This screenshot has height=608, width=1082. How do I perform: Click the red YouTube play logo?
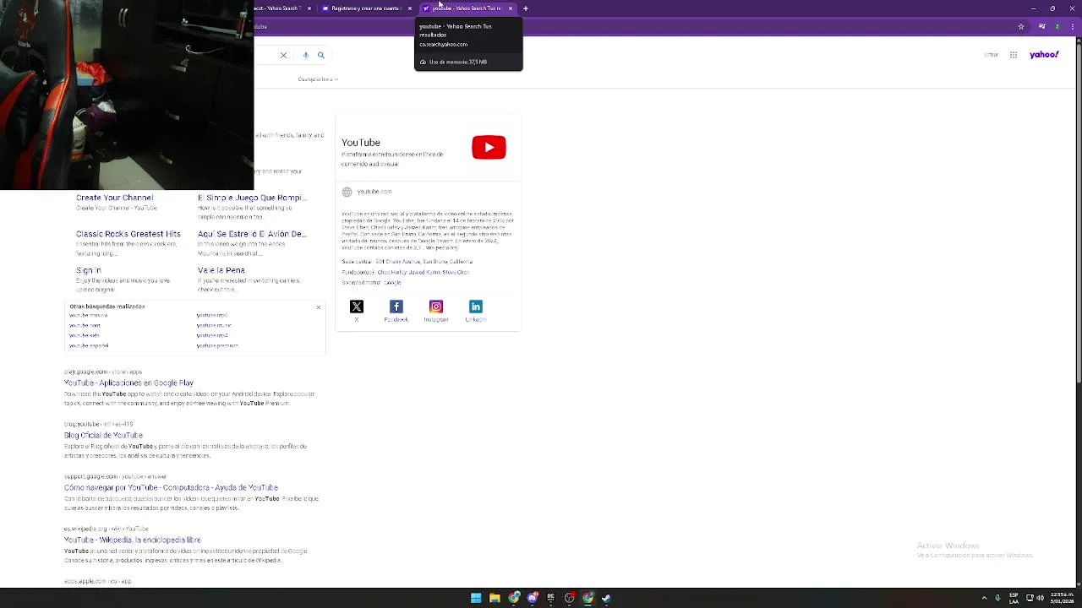coord(489,147)
